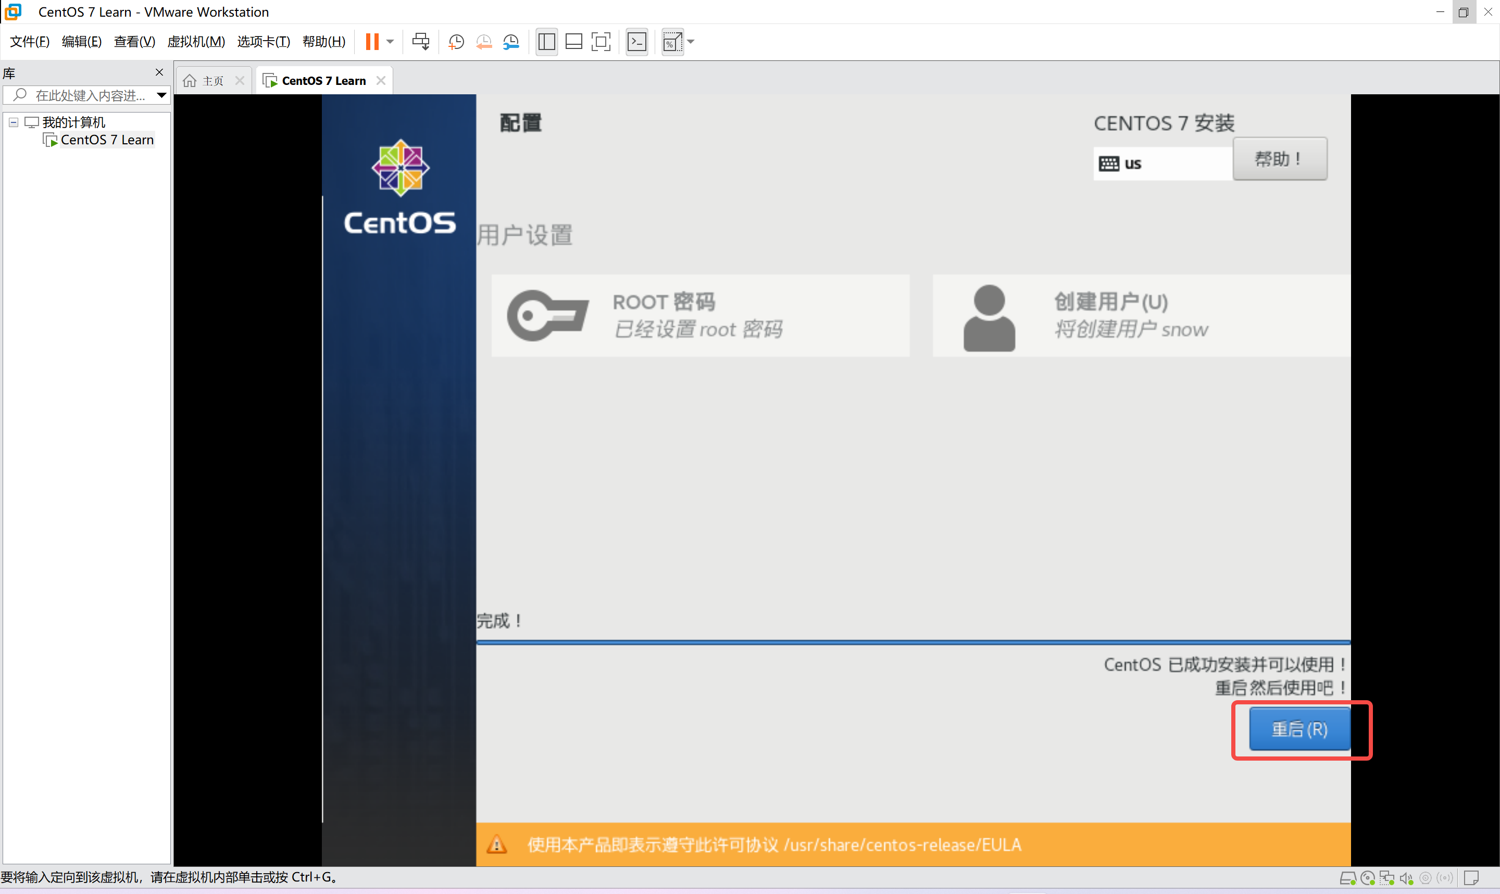Click the user silhouette icon
The width and height of the screenshot is (1500, 894).
tap(990, 318)
